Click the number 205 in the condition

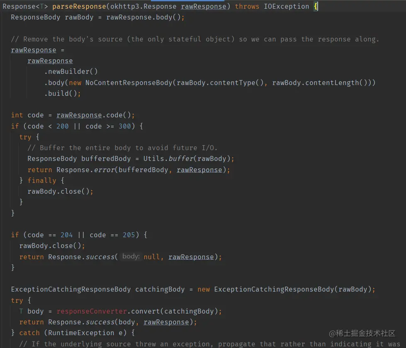coord(129,235)
